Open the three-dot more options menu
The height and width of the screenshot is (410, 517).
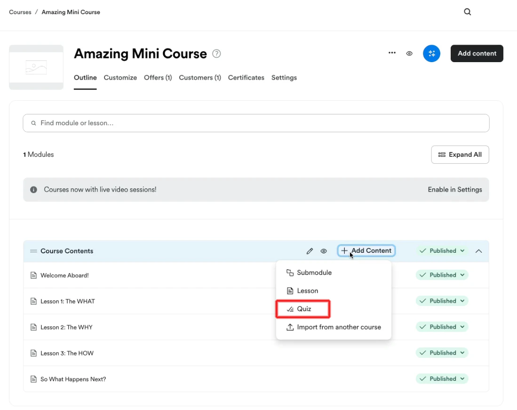pyautogui.click(x=392, y=53)
